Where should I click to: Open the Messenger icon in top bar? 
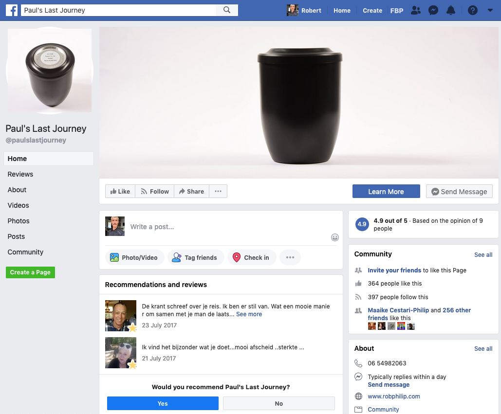pos(433,10)
